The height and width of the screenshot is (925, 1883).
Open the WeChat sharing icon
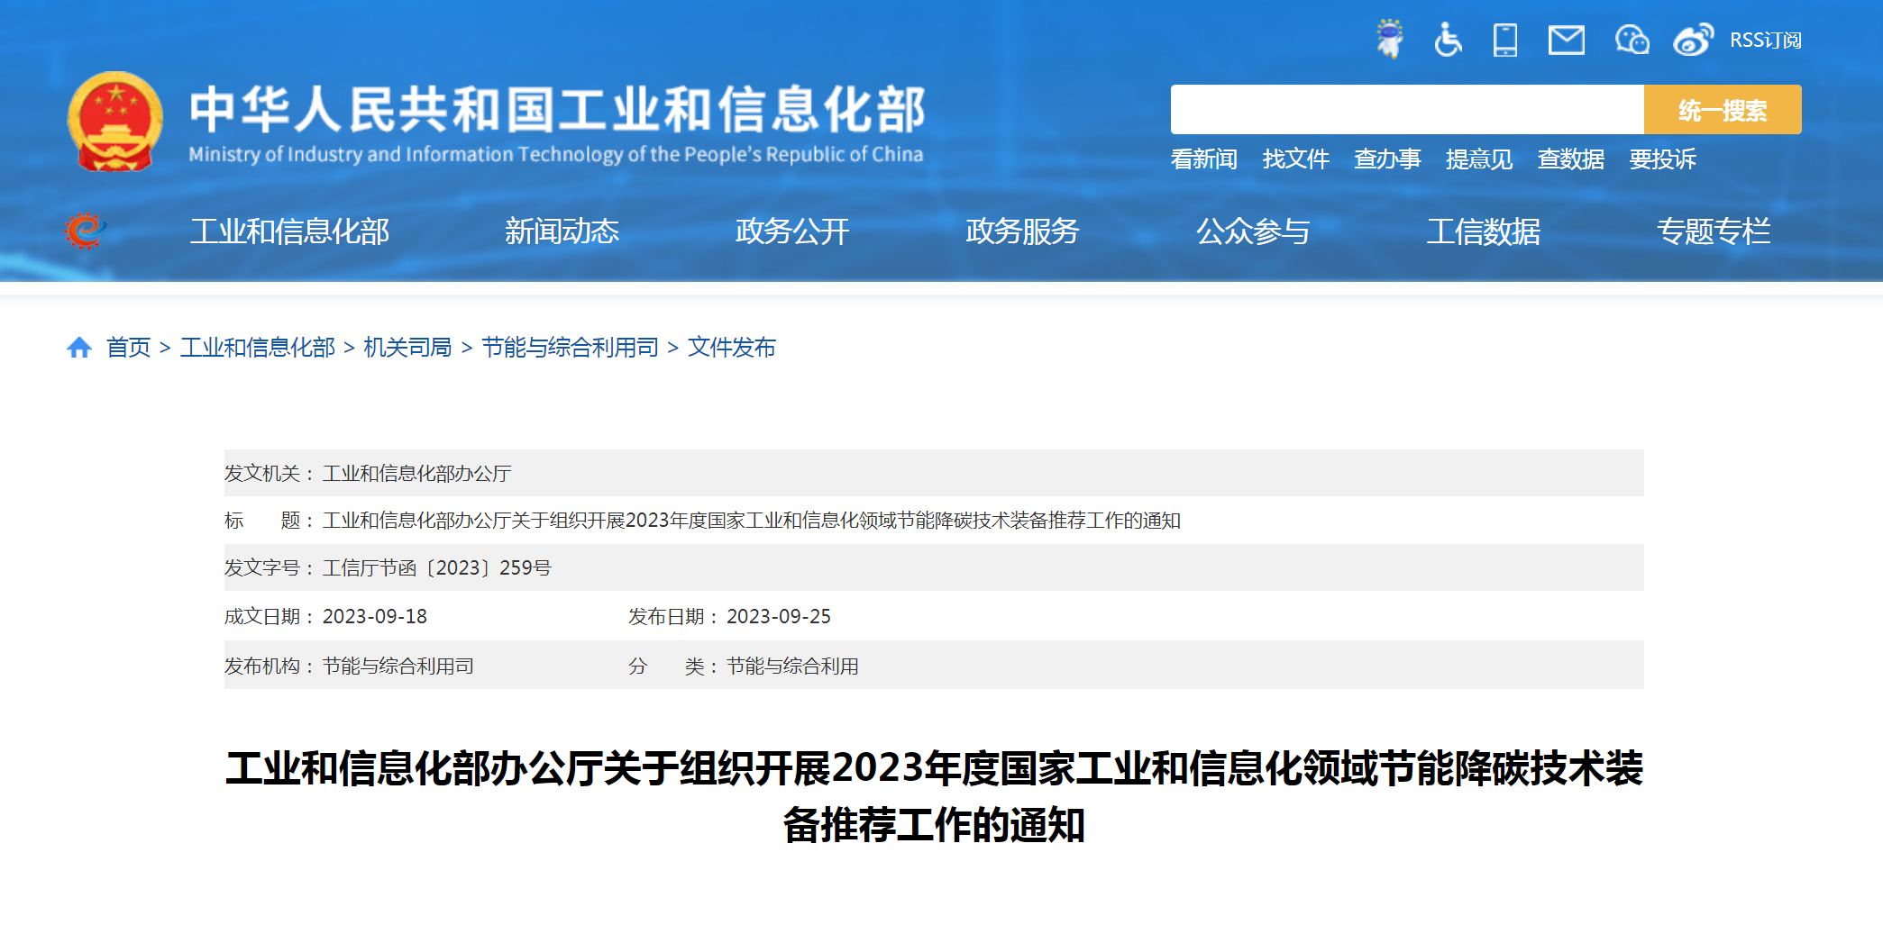pos(1632,41)
